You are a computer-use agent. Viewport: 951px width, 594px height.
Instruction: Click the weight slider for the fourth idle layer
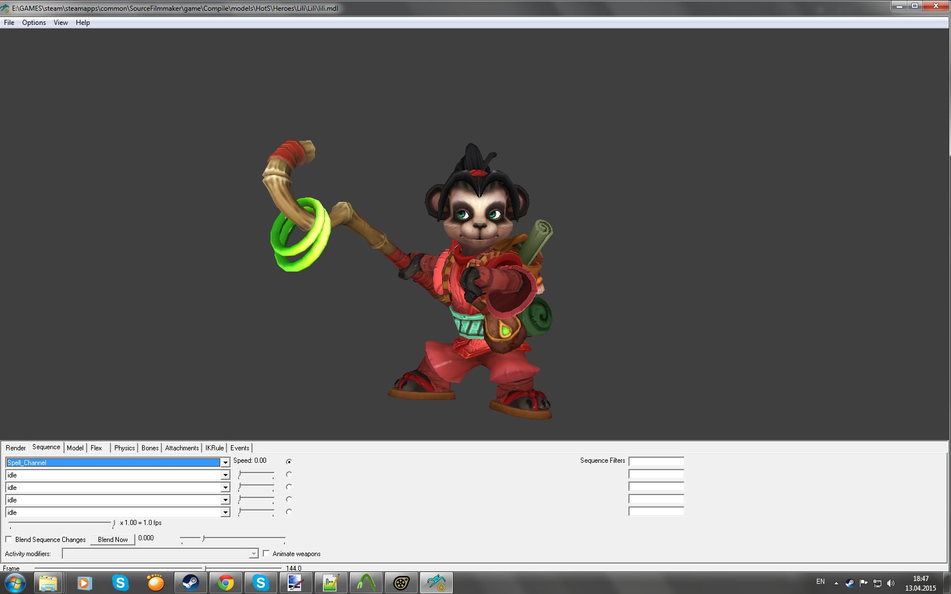tap(256, 511)
